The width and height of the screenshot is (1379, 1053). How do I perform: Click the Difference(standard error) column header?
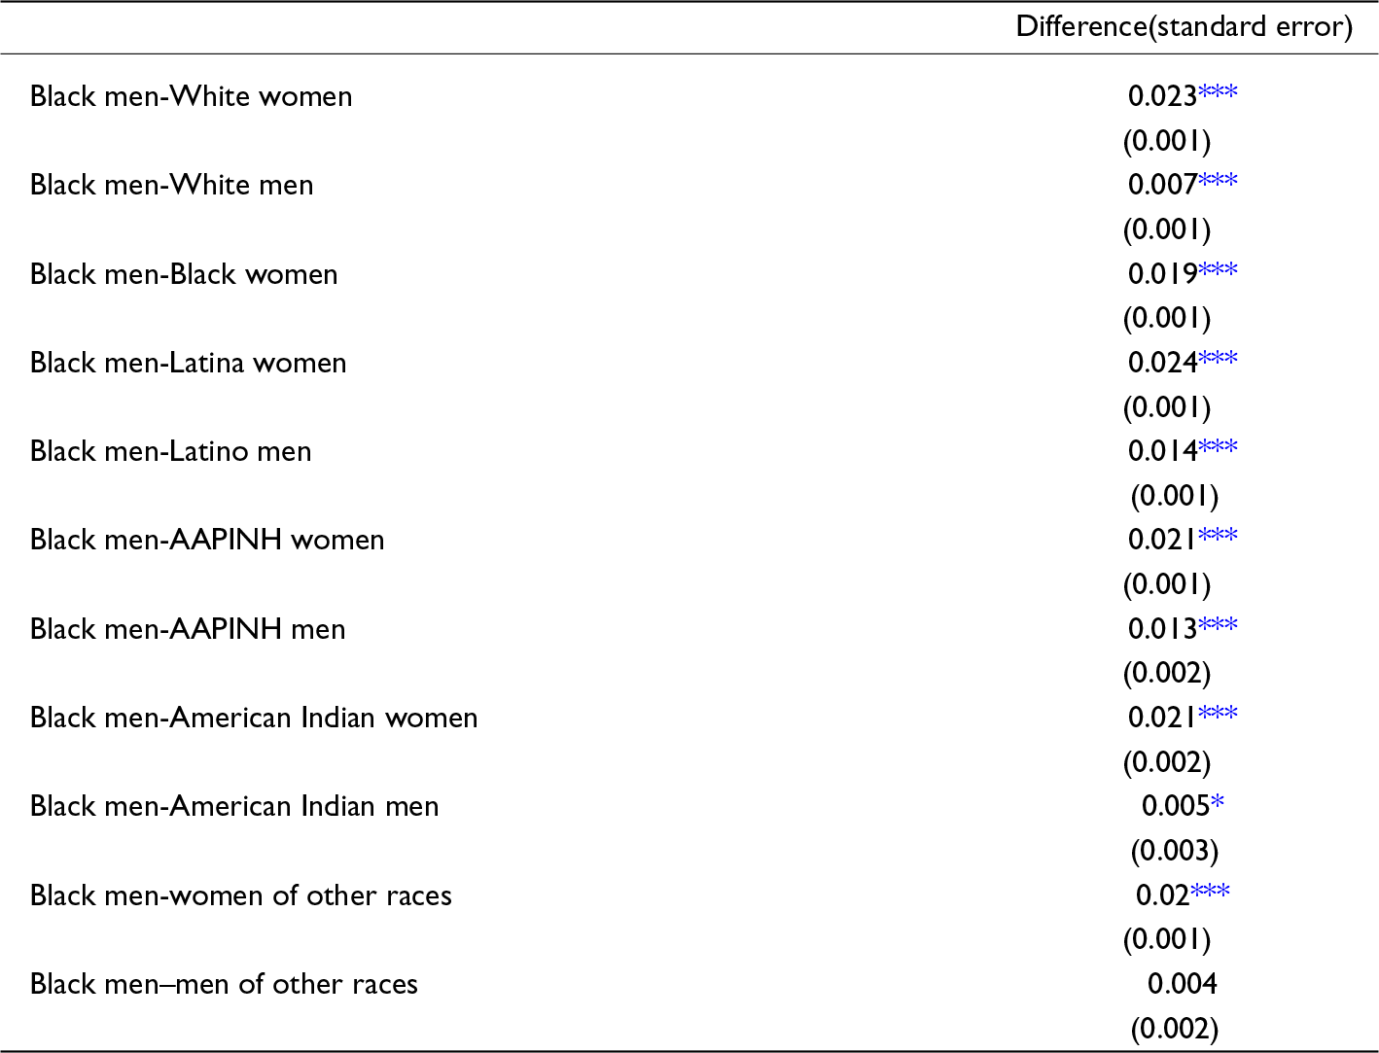point(1184,26)
